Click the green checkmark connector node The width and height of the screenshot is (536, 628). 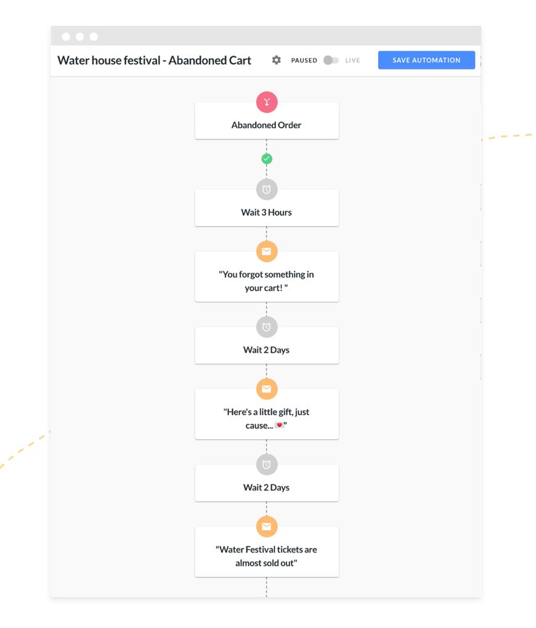coord(267,159)
